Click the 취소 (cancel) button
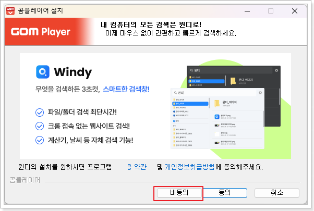The height and width of the screenshot is (211, 314). pos(277,193)
